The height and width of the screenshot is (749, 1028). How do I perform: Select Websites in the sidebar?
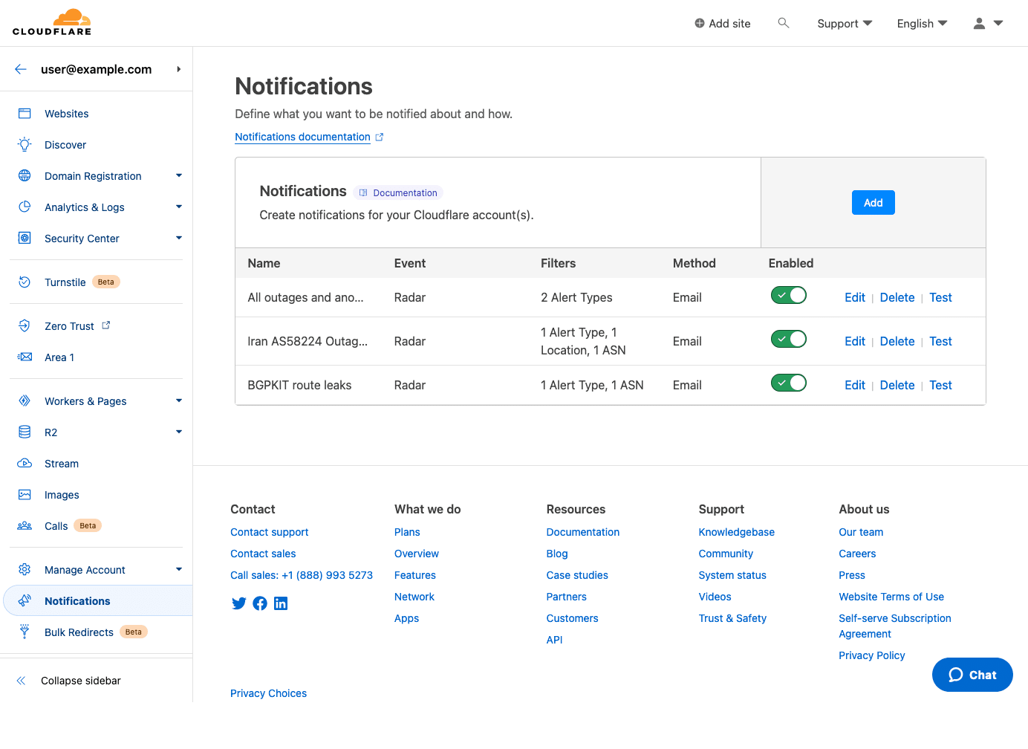(x=66, y=113)
